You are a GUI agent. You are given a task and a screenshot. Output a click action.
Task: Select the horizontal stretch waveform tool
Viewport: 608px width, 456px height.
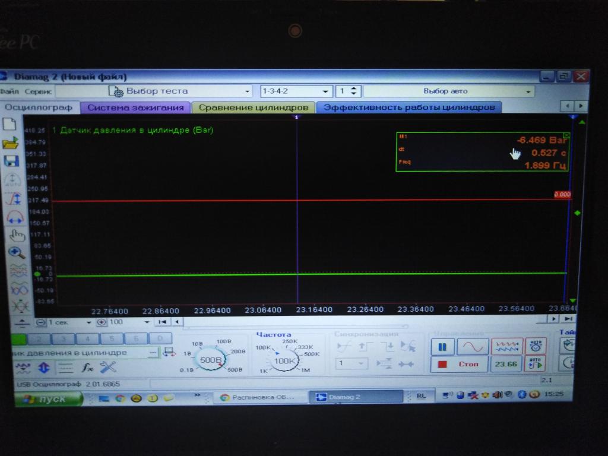coord(15,217)
